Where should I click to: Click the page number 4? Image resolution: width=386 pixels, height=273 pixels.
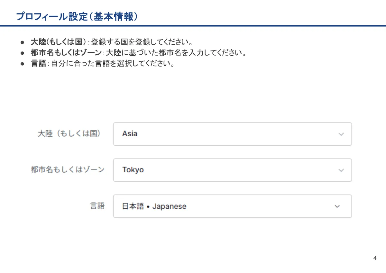coord(375,258)
